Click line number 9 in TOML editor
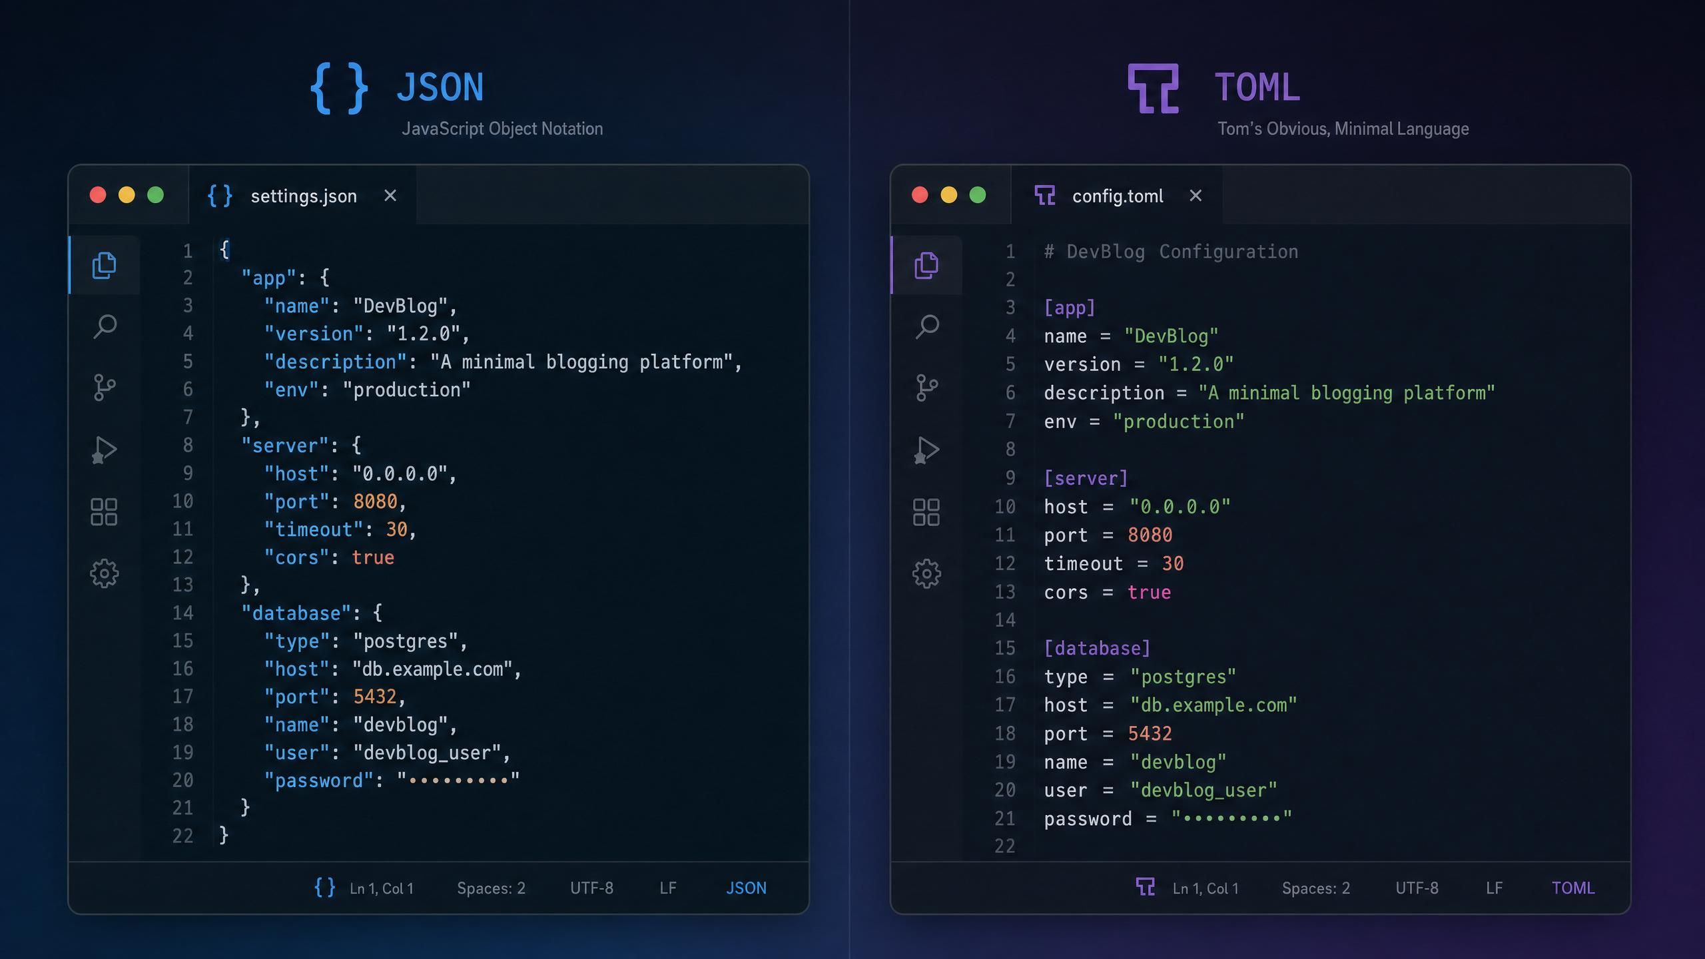Screen dimensions: 1705x959 tap(1010, 478)
